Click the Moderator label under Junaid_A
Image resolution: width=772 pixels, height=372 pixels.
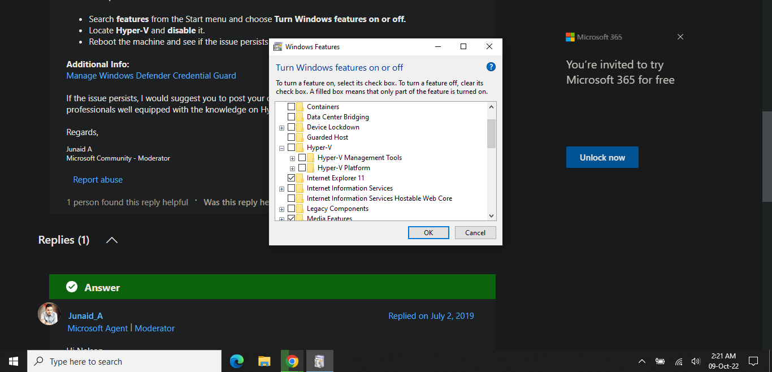pos(155,328)
